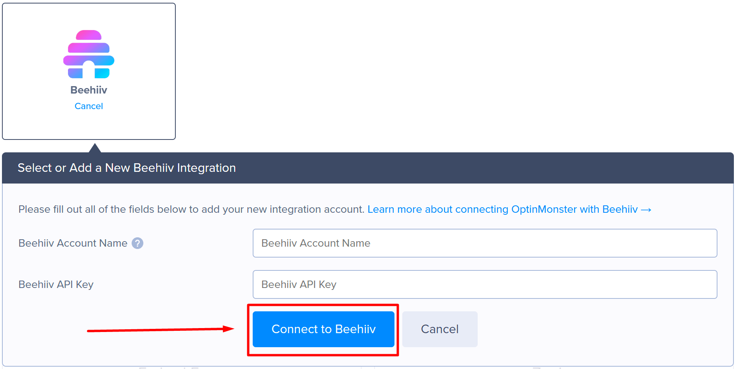Click the pink top segment of the Beehiiv logo
The height and width of the screenshot is (369, 737).
click(89, 35)
